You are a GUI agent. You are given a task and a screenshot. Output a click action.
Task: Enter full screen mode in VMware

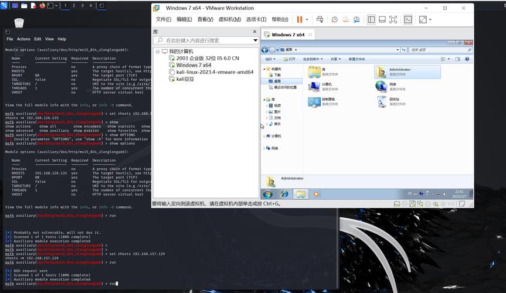point(393,20)
